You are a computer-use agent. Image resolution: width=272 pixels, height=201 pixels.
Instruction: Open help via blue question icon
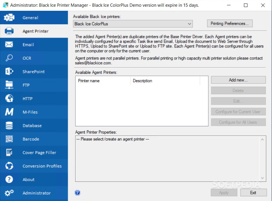(x=77, y=193)
